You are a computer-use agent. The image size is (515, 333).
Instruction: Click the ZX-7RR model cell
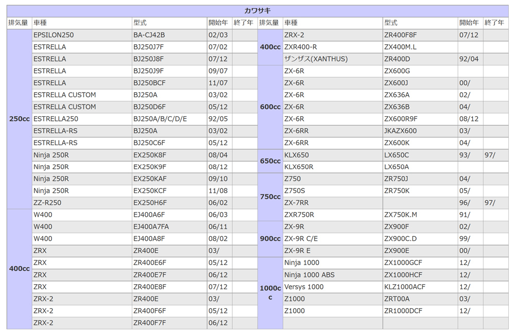tap(333, 203)
